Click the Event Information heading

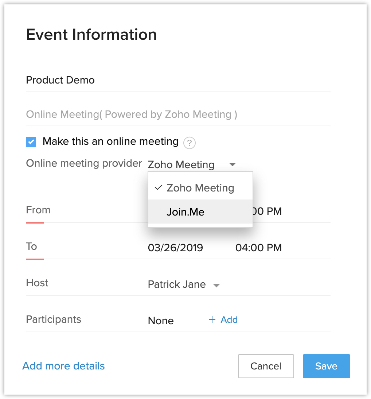(x=91, y=35)
